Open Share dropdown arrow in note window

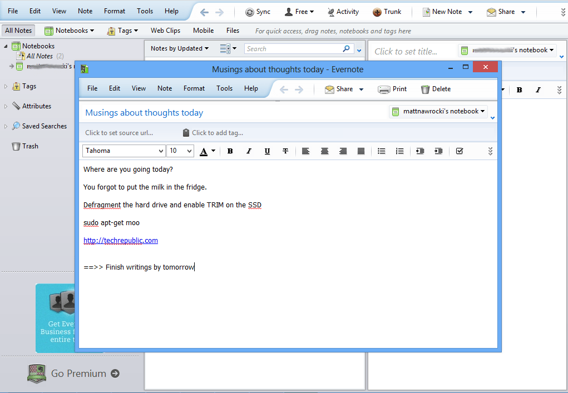[x=361, y=89]
